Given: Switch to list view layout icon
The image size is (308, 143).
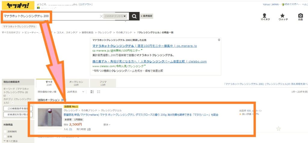Looking at the screenshot, I should click(x=92, y=92).
